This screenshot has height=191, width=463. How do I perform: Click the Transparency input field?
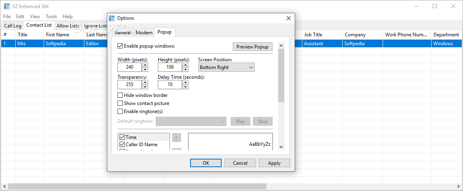point(130,85)
